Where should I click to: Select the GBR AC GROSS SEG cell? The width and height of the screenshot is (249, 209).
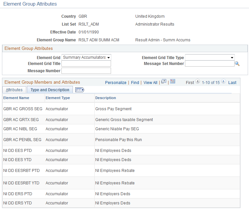pyautogui.click(x=23, y=109)
